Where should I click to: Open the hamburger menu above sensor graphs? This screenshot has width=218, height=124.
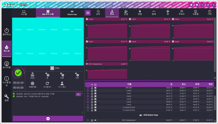pyautogui.click(x=88, y=13)
